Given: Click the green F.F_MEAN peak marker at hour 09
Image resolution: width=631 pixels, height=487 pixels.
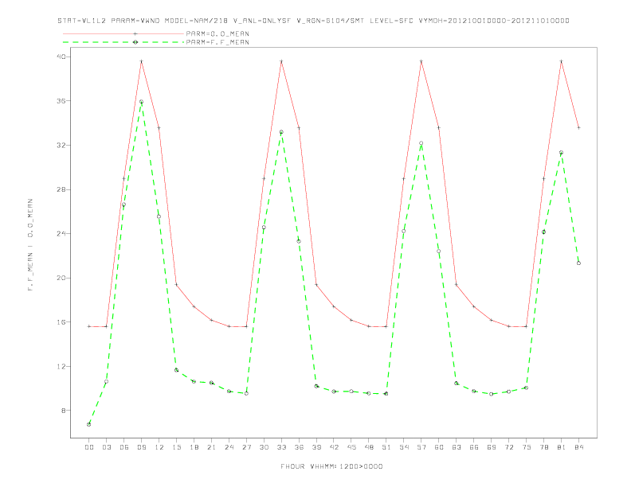Looking at the screenshot, I should pyautogui.click(x=141, y=102).
